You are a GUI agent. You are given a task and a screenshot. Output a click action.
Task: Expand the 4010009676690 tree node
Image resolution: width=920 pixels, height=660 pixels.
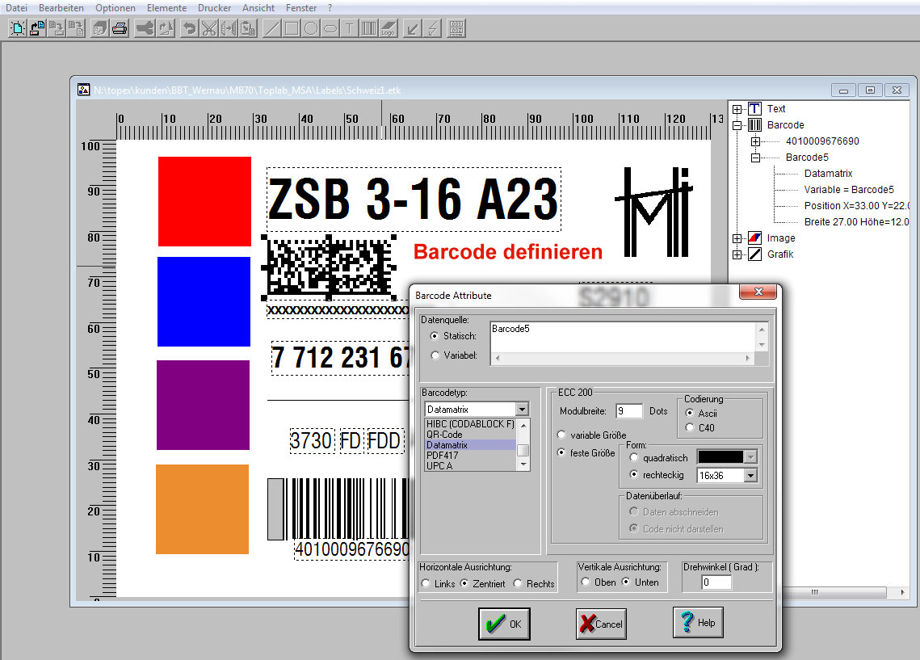click(756, 141)
